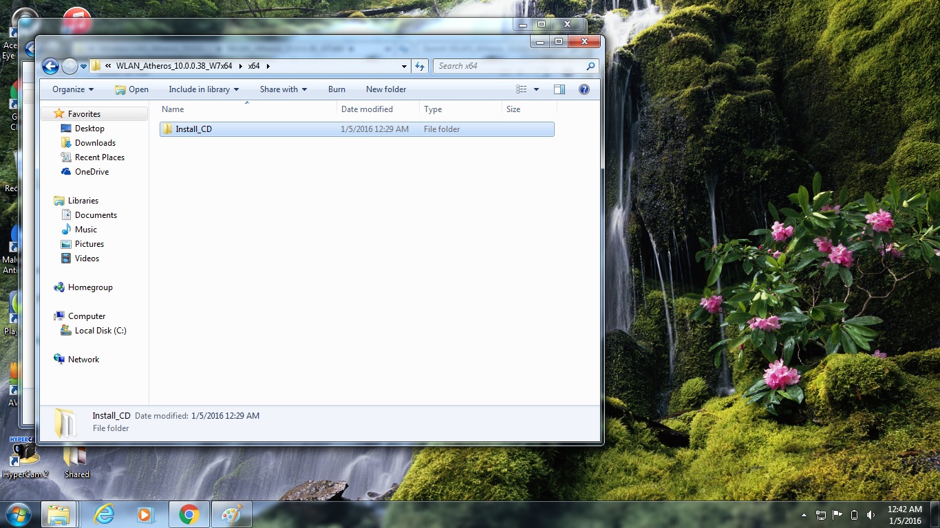Open Downloads under Favorites
The width and height of the screenshot is (940, 528).
coord(95,143)
